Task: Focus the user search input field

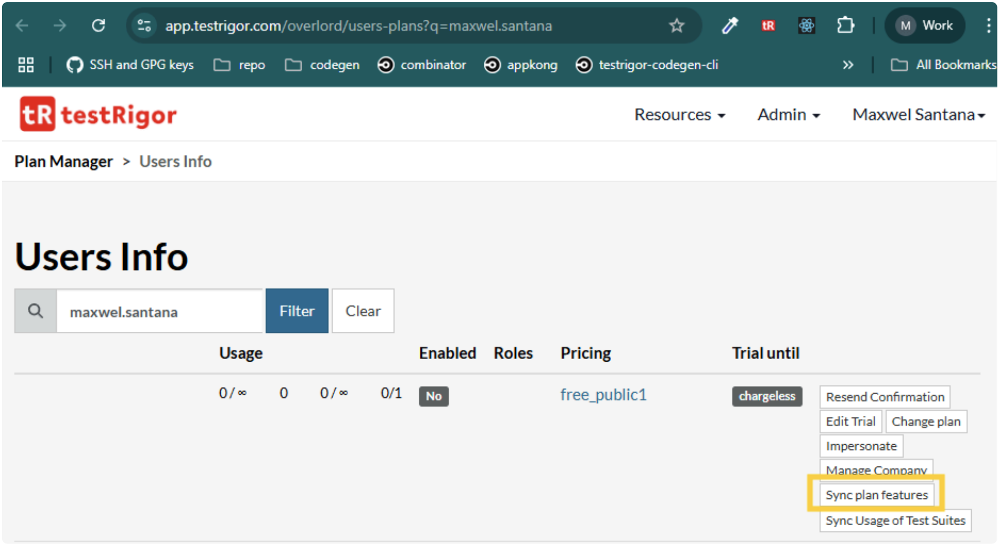Action: tap(159, 312)
